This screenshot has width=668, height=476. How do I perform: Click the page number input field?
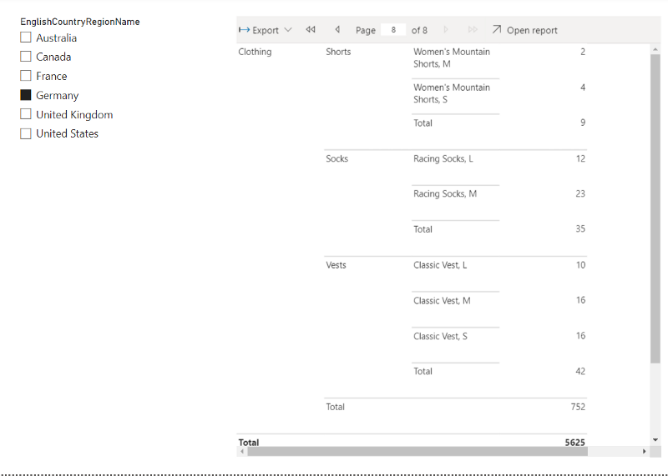[x=392, y=30]
